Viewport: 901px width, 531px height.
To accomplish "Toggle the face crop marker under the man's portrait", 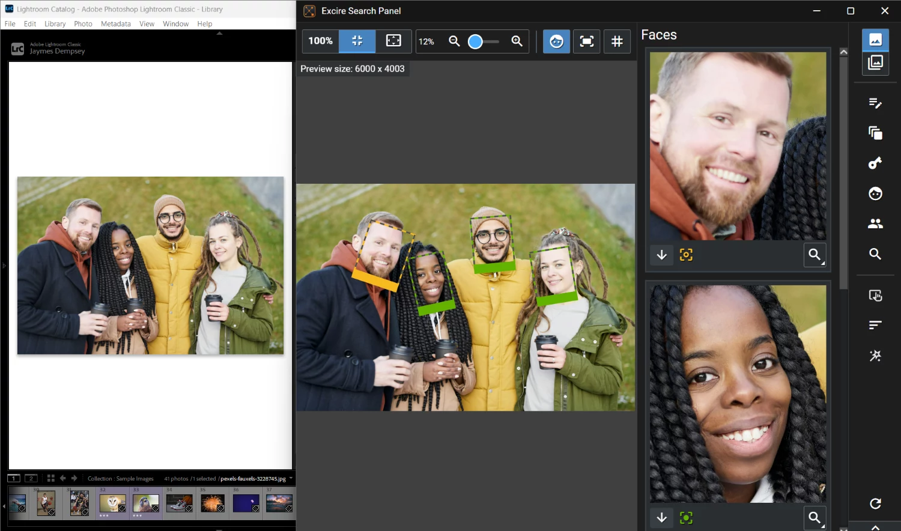I will (x=686, y=255).
